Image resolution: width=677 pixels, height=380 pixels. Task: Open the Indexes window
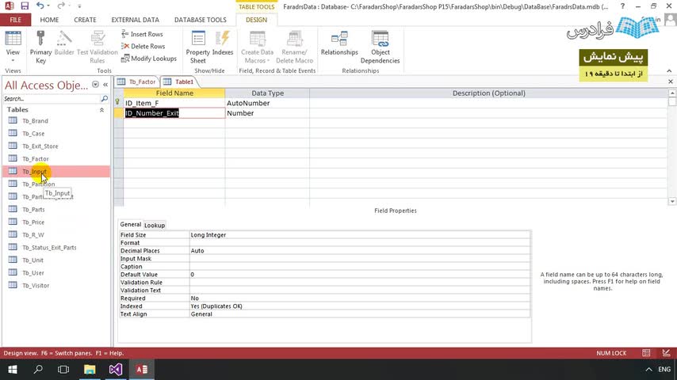[x=223, y=44]
